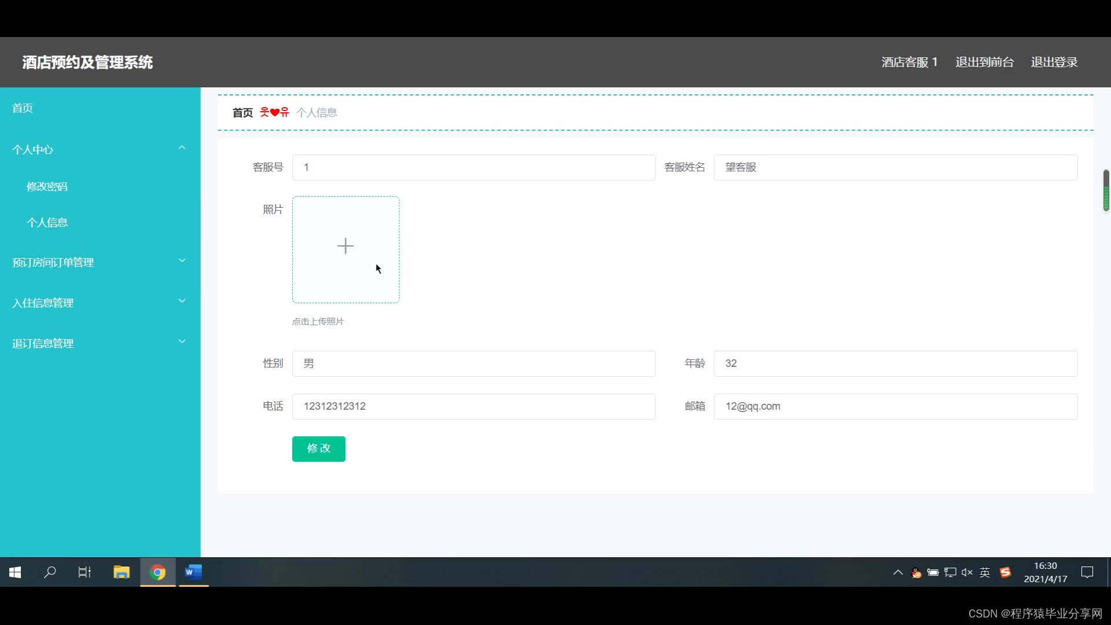
Task: Click the green 修改 button
Action: pos(318,448)
